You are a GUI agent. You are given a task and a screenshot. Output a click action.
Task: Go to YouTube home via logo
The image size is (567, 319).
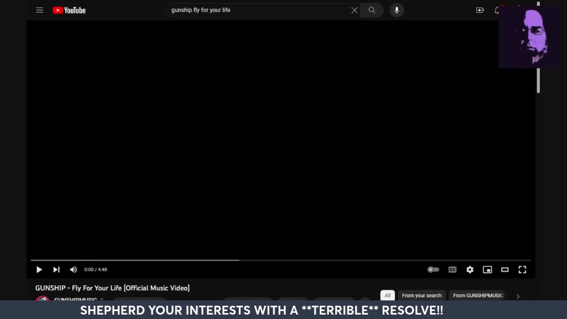69,10
